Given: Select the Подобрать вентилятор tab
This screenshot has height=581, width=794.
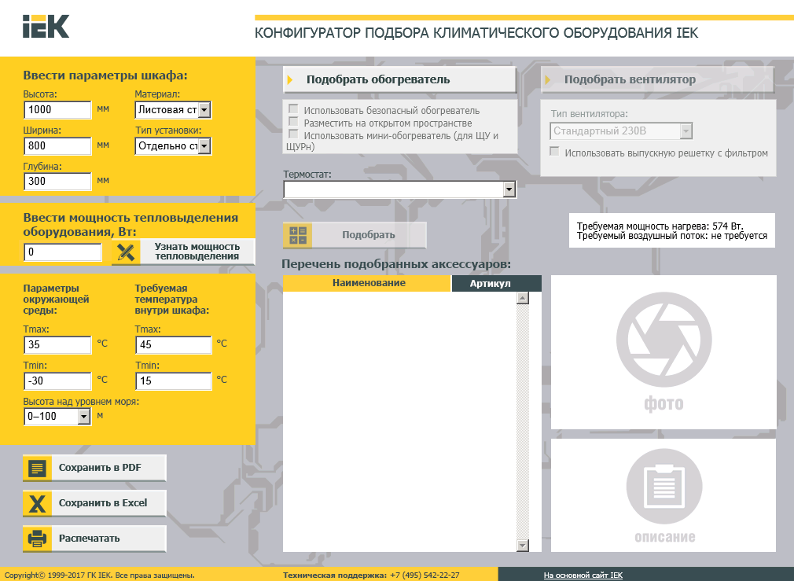Looking at the screenshot, I should tap(658, 79).
